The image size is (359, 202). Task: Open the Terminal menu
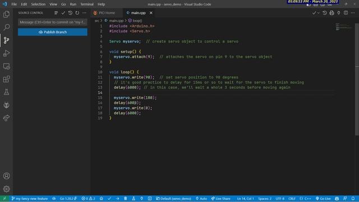pyautogui.click(x=87, y=4)
